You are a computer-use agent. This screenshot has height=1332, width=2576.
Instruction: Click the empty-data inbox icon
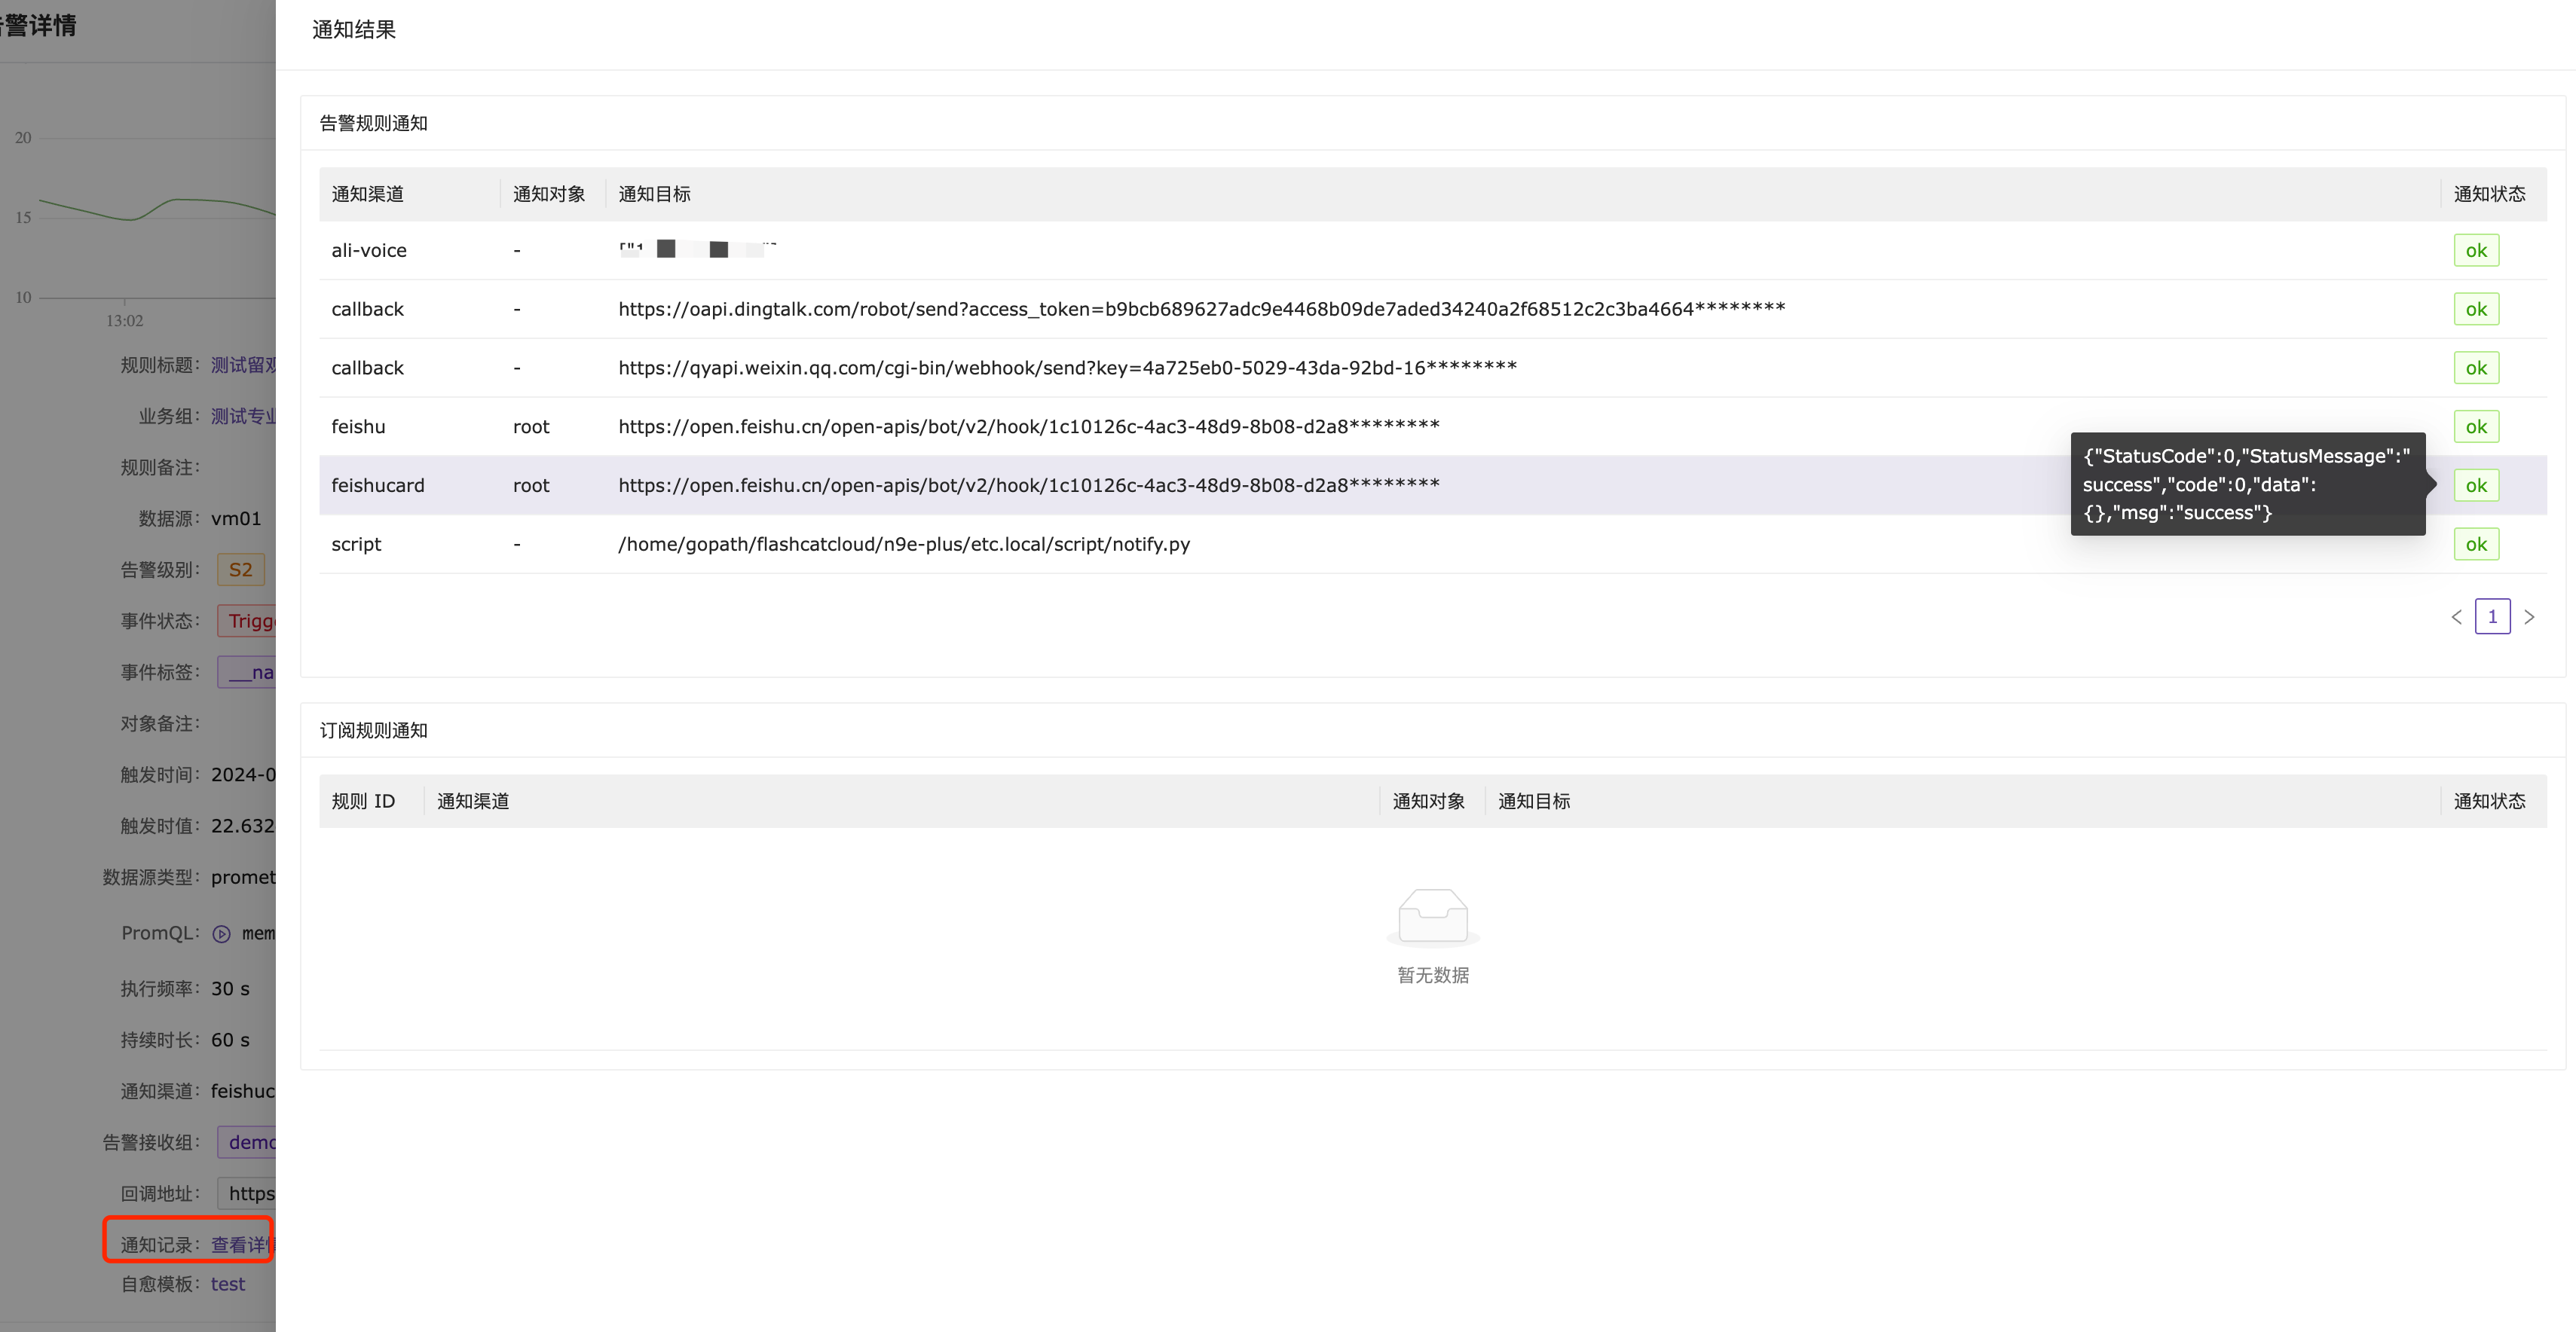point(1433,916)
